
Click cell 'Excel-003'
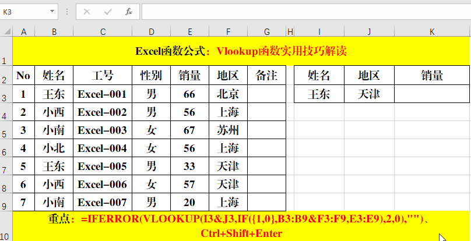pyautogui.click(x=103, y=130)
